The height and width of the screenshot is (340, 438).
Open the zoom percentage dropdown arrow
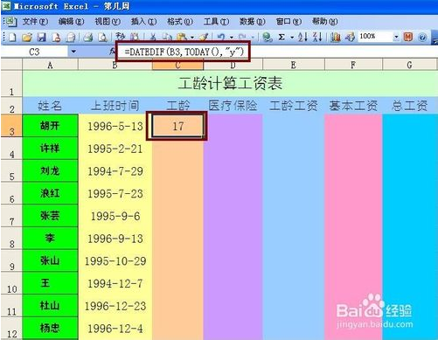click(396, 37)
